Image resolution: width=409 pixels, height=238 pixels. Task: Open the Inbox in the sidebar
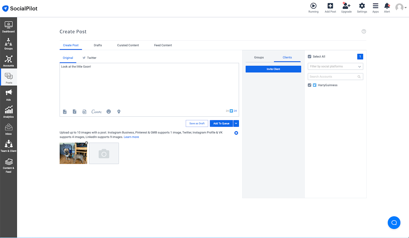[x=8, y=129]
